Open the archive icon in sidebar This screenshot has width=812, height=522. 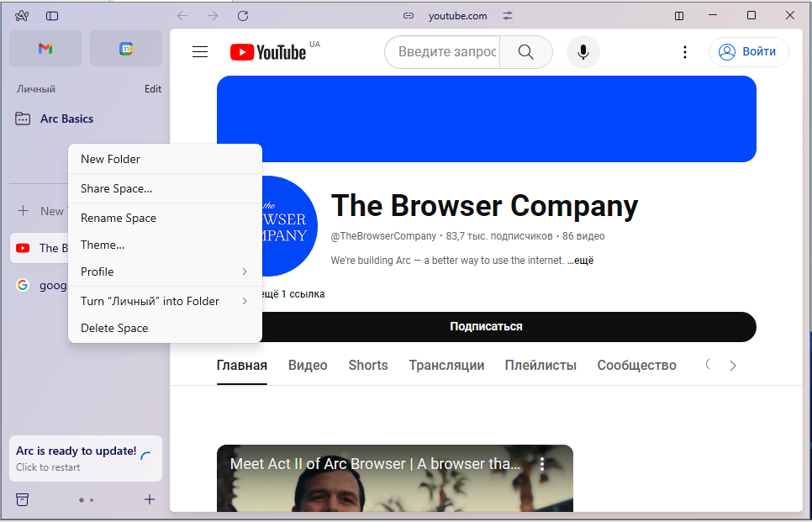click(22, 500)
